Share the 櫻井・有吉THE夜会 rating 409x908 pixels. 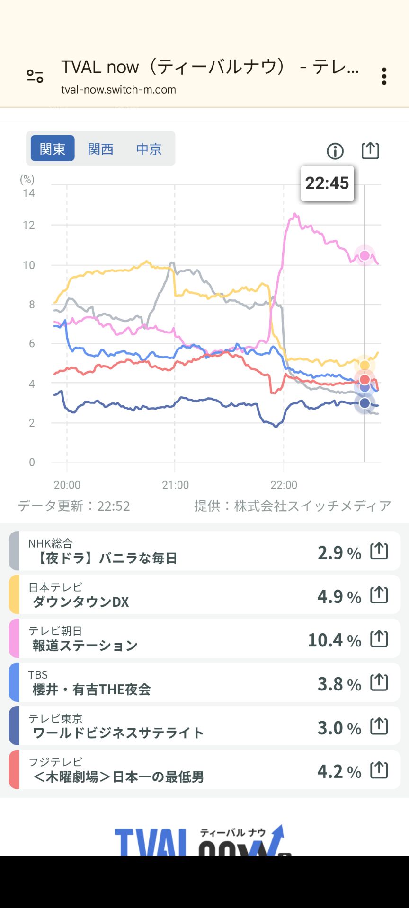point(379,681)
